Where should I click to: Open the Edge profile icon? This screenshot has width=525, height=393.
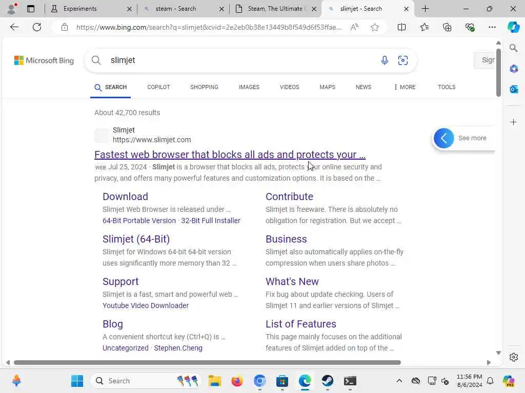tap(12, 9)
